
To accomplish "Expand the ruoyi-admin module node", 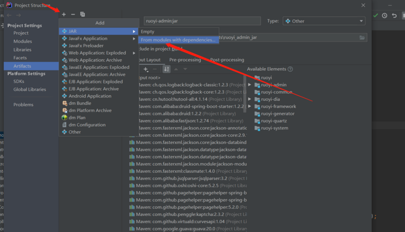I will pyautogui.click(x=250, y=85).
